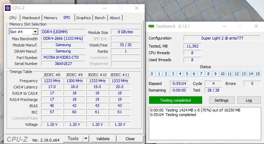The height and width of the screenshot is (144, 264).
Task: Click the green Testing completed button
Action: click(176, 100)
